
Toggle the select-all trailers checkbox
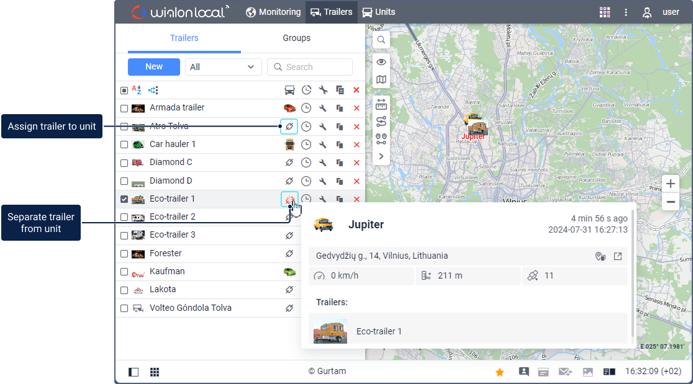(x=124, y=90)
